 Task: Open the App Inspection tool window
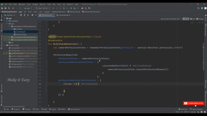pyautogui.click(x=74, y=109)
